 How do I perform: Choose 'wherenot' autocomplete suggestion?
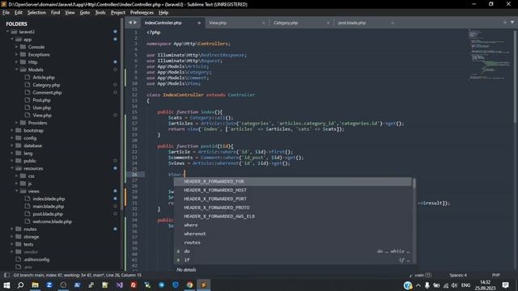click(293, 234)
